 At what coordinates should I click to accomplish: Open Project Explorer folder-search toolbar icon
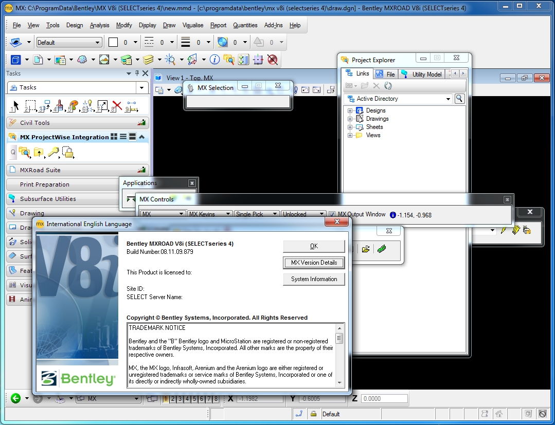(x=229, y=60)
